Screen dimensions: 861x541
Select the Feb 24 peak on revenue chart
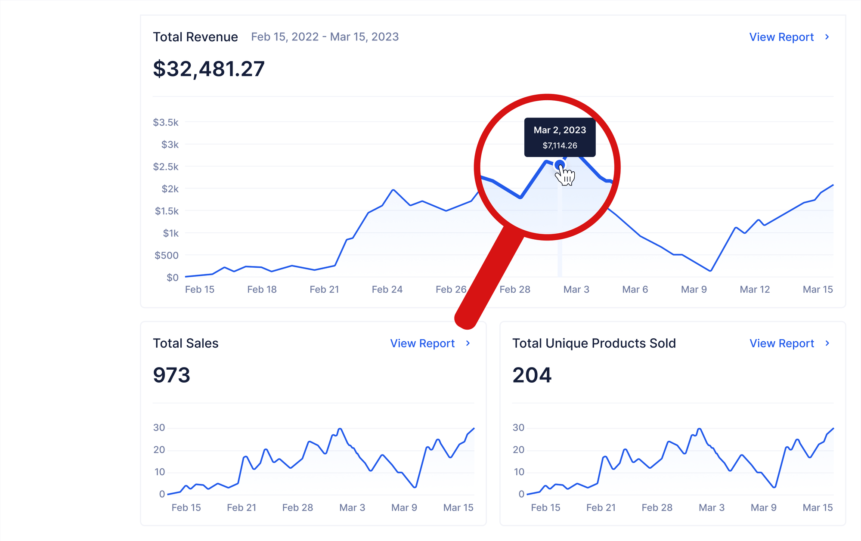(x=393, y=189)
